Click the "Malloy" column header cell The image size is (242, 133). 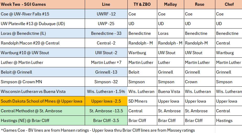(170, 4)
